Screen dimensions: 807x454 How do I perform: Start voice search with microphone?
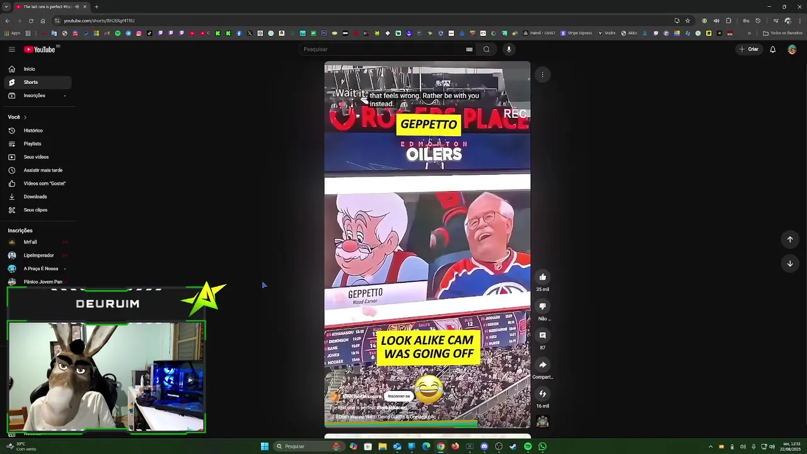509,49
